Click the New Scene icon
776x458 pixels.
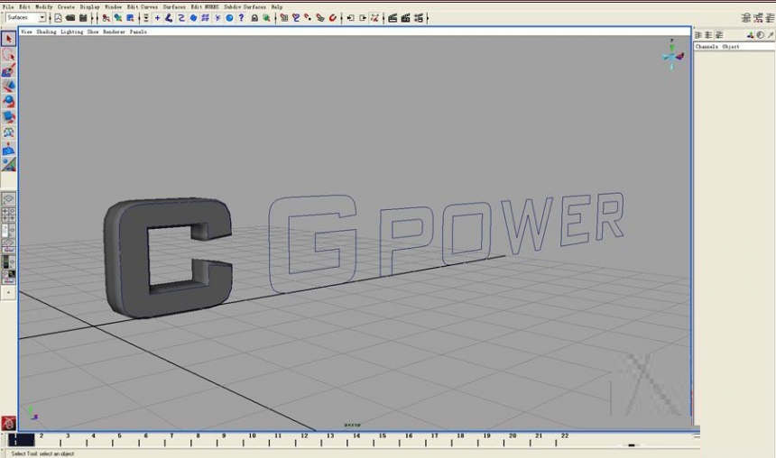click(58, 18)
